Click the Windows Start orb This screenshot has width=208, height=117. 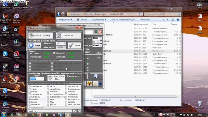[x=4, y=114]
